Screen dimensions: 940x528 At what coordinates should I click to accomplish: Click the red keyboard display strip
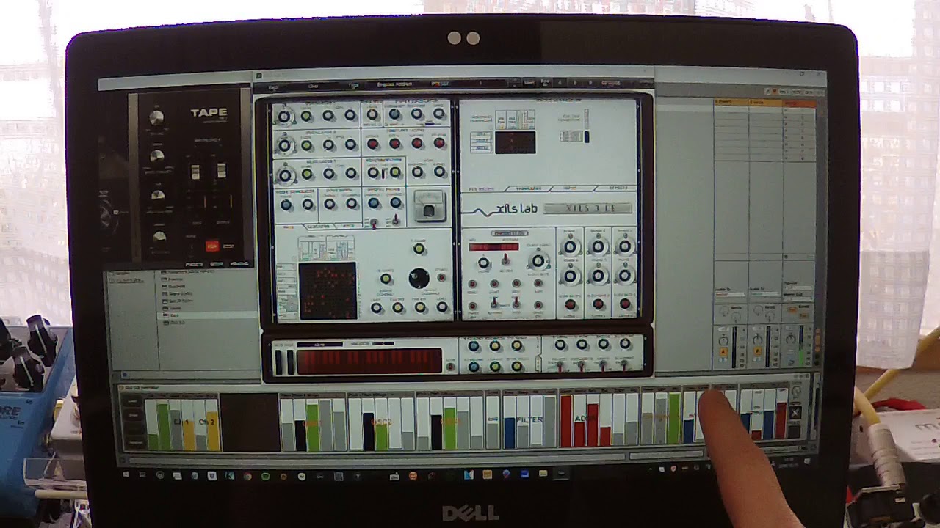click(x=369, y=361)
